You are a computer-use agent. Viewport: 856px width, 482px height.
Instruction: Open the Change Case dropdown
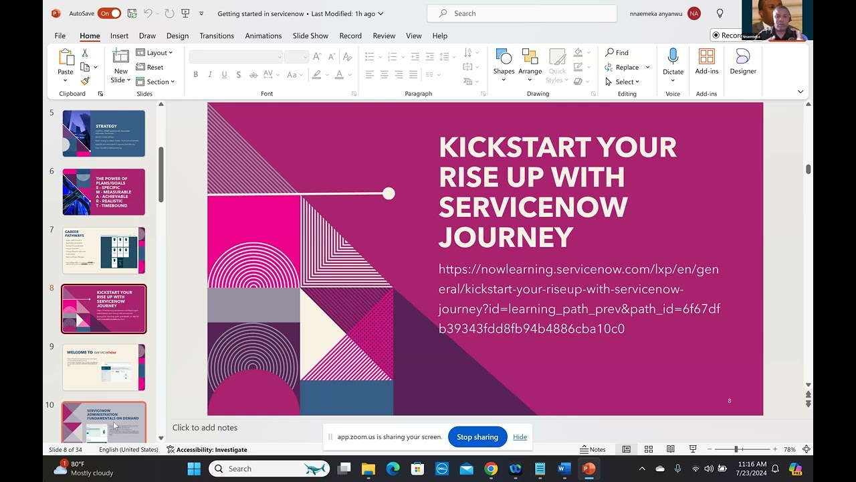click(295, 74)
